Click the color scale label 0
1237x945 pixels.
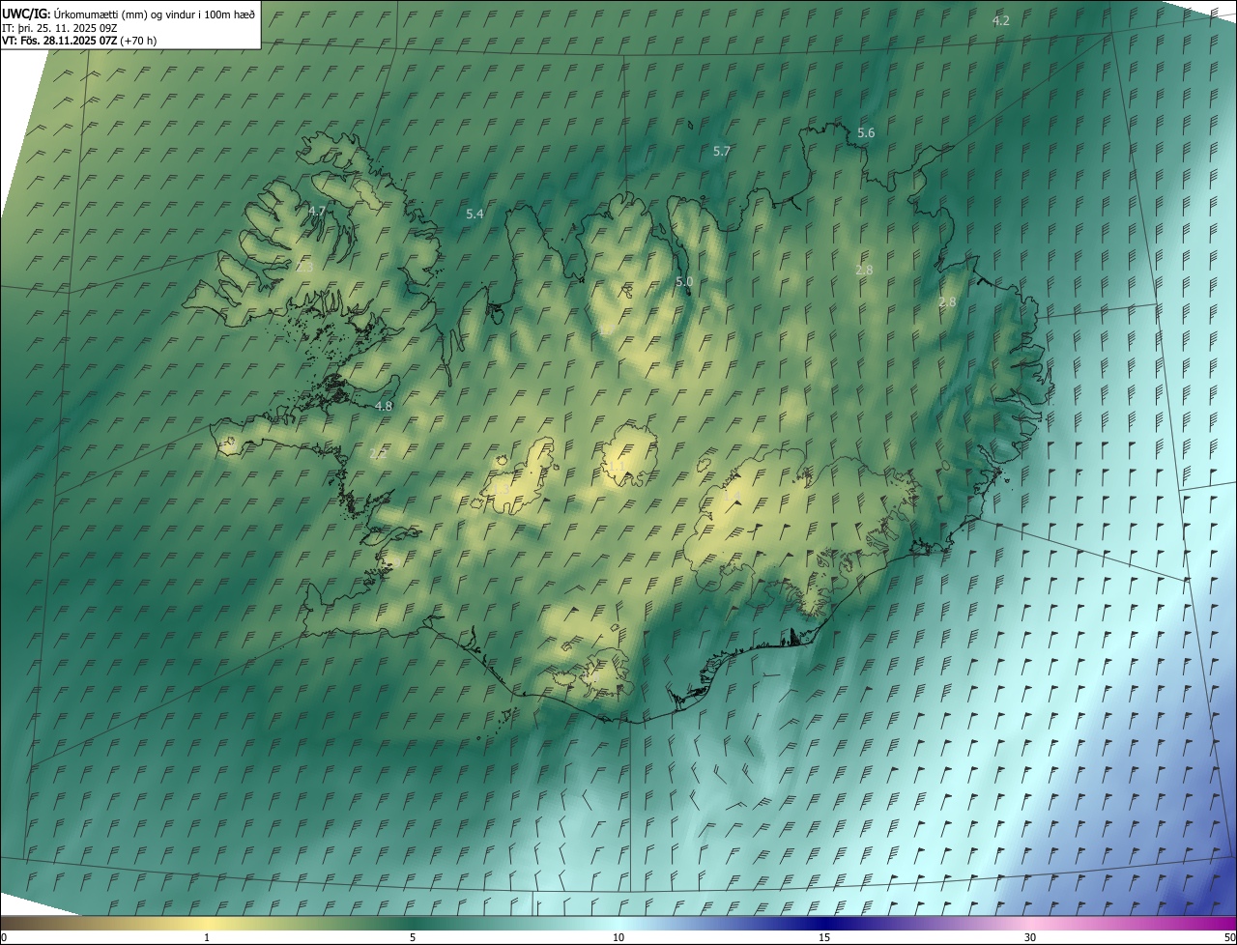4,937
